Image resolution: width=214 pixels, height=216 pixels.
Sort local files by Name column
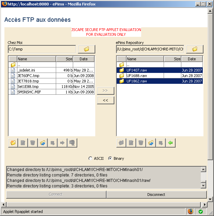coord(36,59)
